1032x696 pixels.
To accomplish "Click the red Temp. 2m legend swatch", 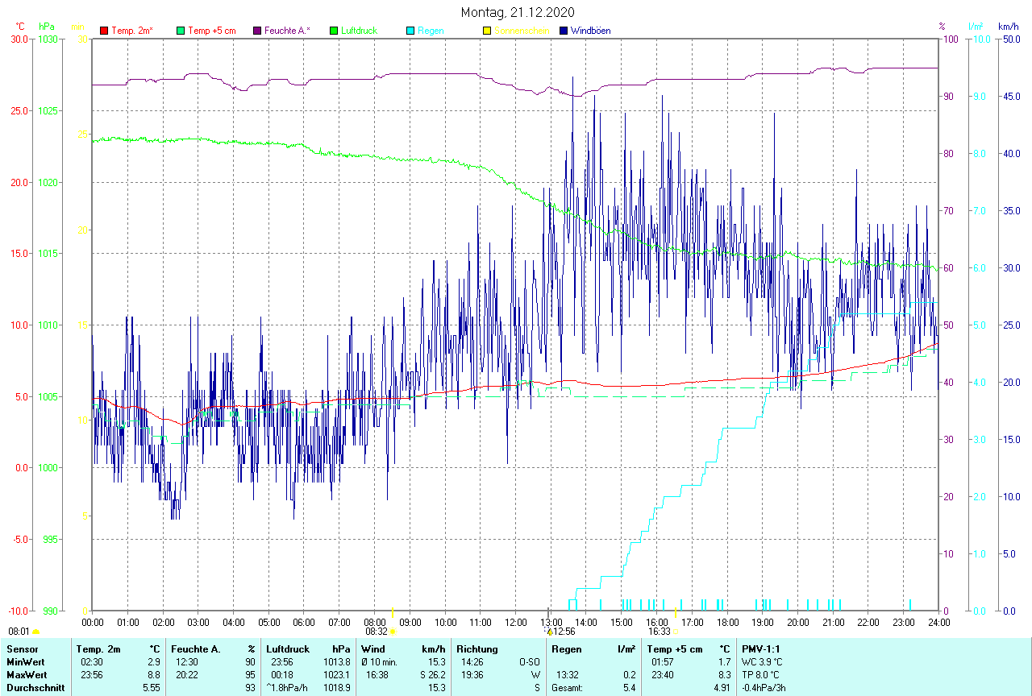I will pos(103,31).
